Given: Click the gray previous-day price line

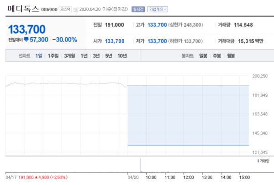Looking at the screenshot, I should pos(66,84).
